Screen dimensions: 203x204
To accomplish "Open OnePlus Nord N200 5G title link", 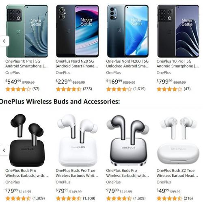I will (x=128, y=64).
